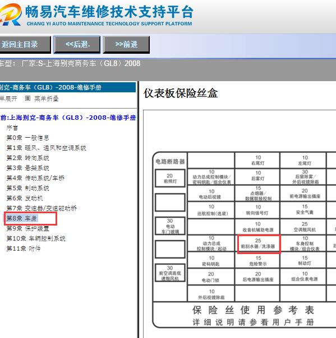Open 第2章 转向系统

pos(27,158)
